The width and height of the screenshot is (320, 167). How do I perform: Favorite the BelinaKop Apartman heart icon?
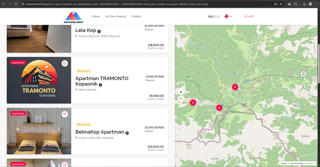coord(65,114)
